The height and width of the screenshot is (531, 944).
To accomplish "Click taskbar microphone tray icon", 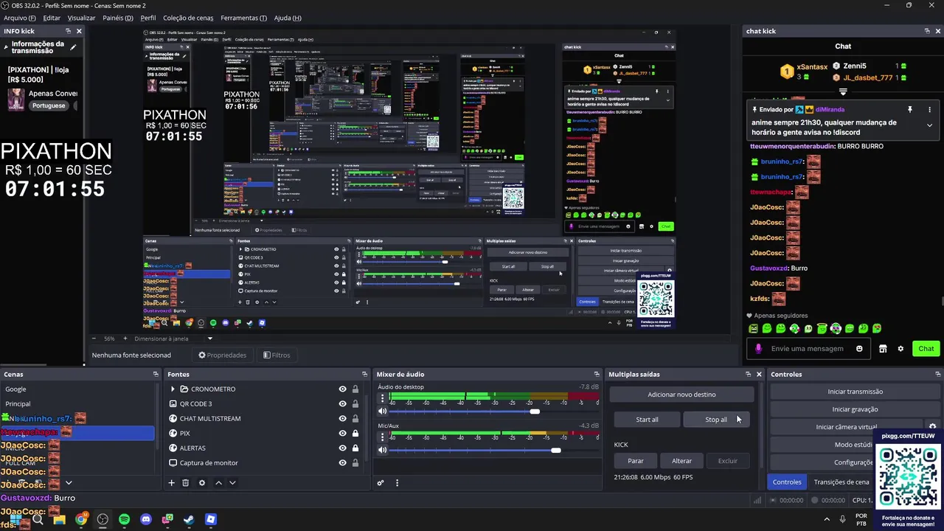I will pyautogui.click(x=841, y=519).
